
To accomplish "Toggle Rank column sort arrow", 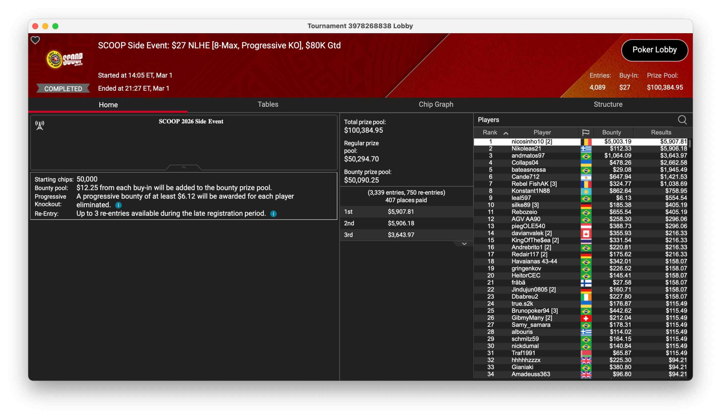I will coord(506,133).
